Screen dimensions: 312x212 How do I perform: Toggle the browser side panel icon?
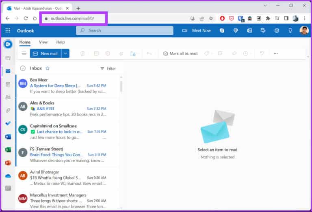pos(286,19)
